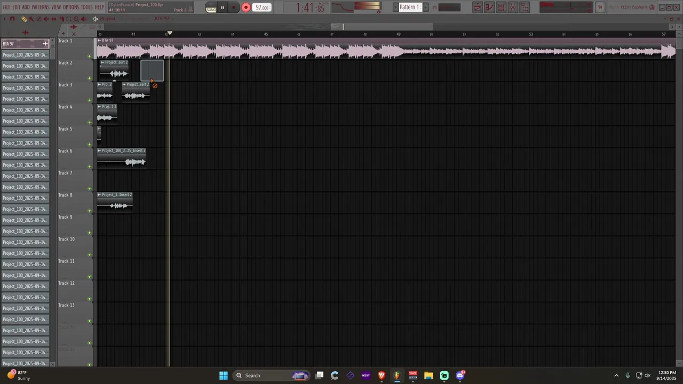Open the shopping cart content library
The width and height of the screenshot is (683, 384).
[600, 7]
